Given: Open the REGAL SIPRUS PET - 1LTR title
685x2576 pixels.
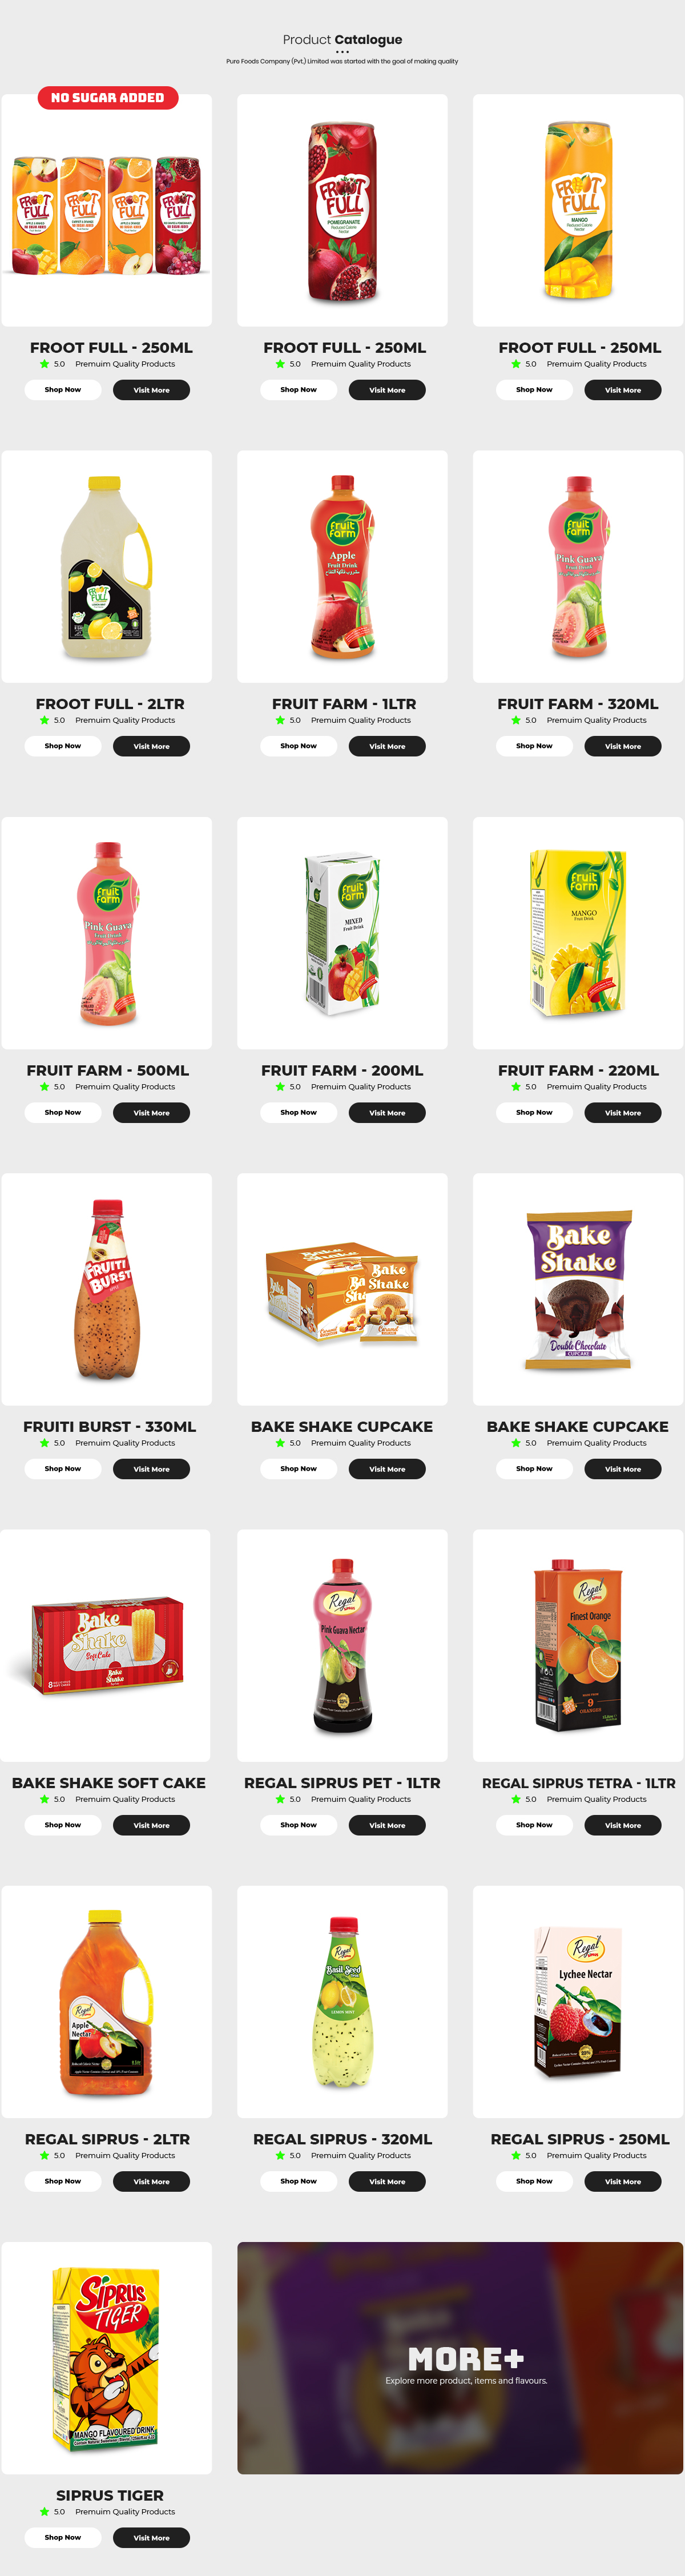Looking at the screenshot, I should pyautogui.click(x=342, y=1783).
